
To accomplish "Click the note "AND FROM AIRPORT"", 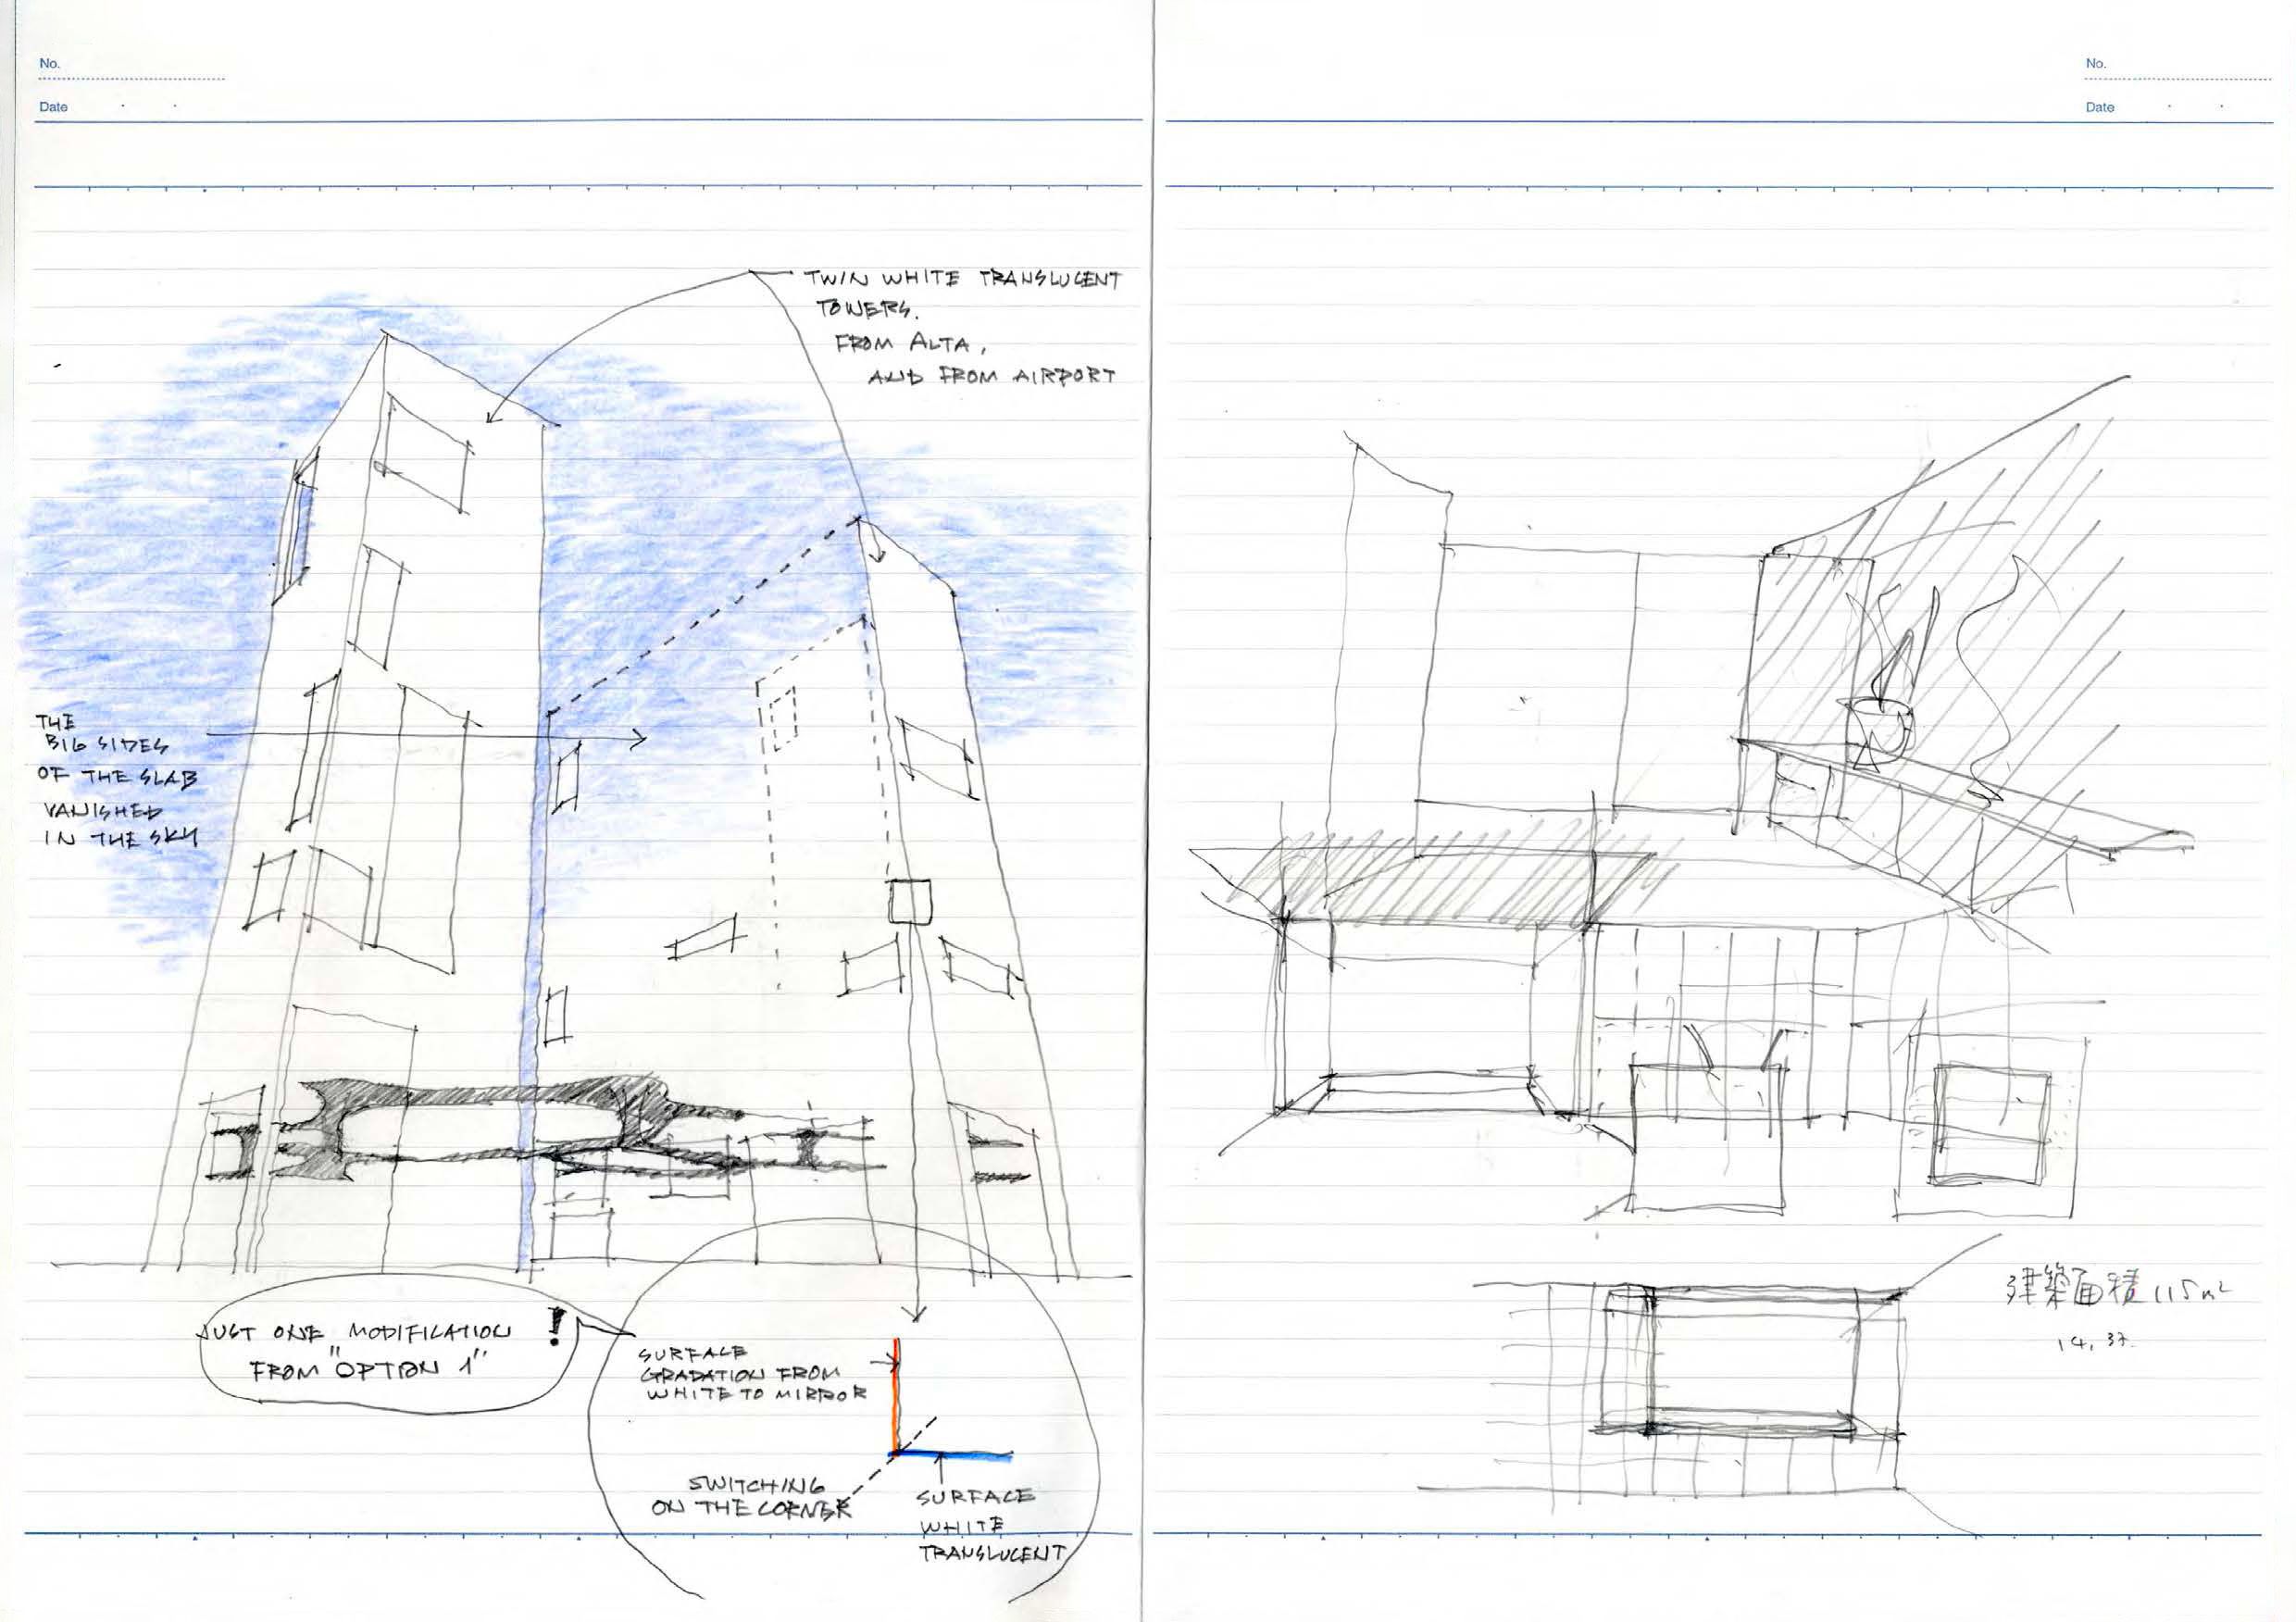I will coord(990,376).
